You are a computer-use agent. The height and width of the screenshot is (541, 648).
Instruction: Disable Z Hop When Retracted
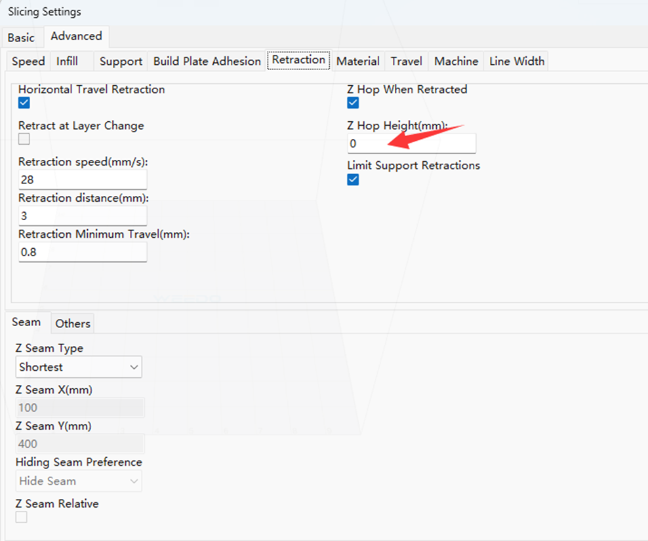[353, 103]
